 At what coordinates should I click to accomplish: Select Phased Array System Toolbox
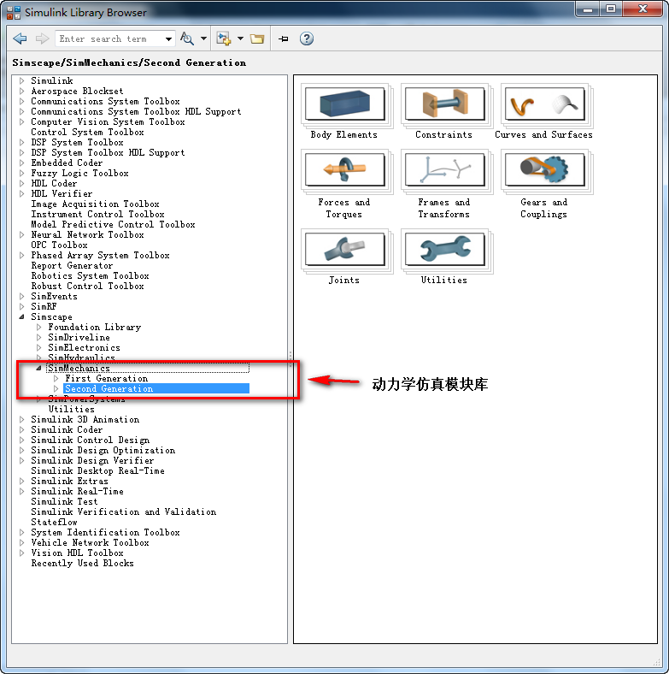pos(100,256)
